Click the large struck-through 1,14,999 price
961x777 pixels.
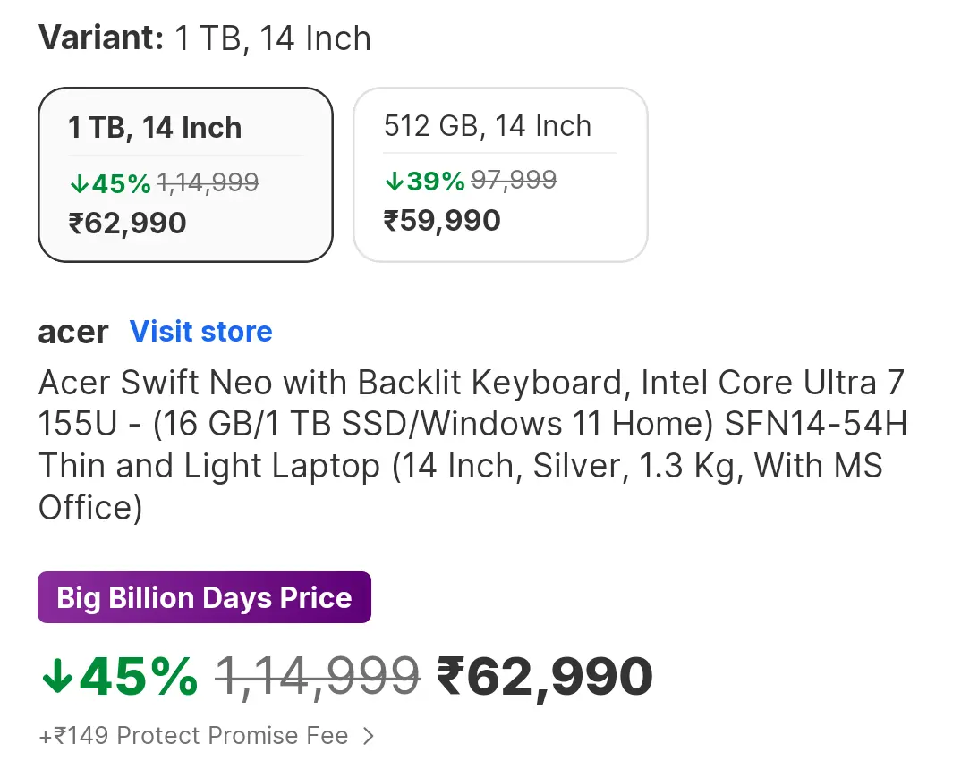click(x=318, y=676)
